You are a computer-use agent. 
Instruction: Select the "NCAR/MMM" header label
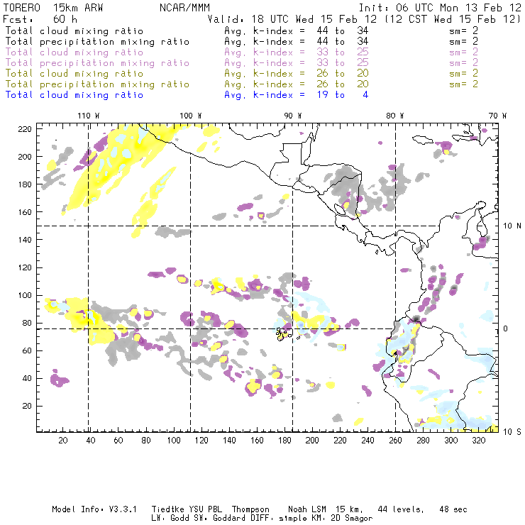point(184,8)
